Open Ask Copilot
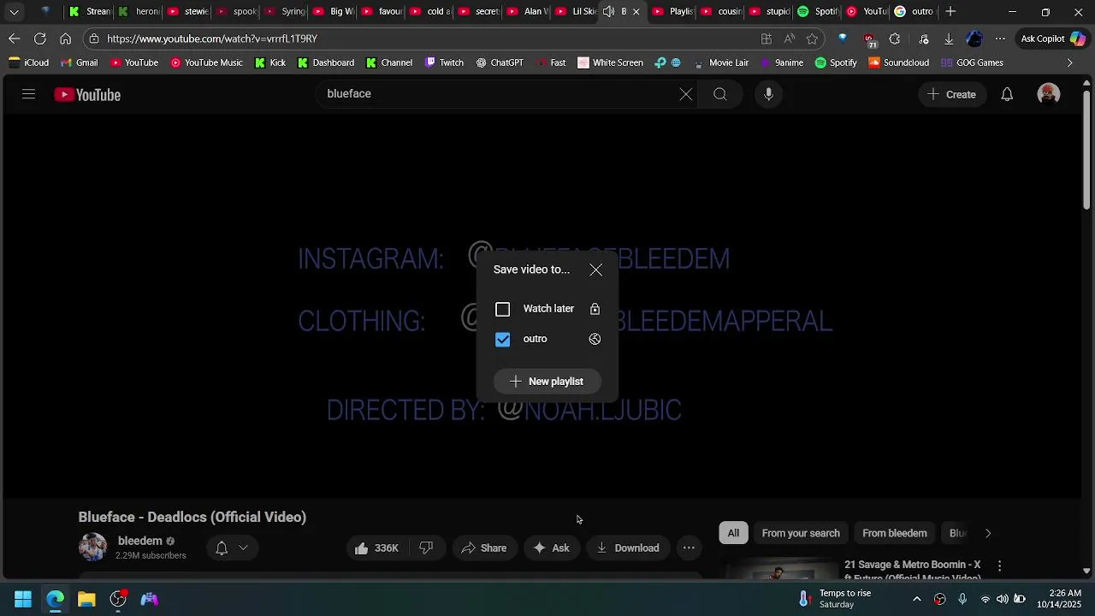Viewport: 1095px width, 616px height. point(1053,38)
